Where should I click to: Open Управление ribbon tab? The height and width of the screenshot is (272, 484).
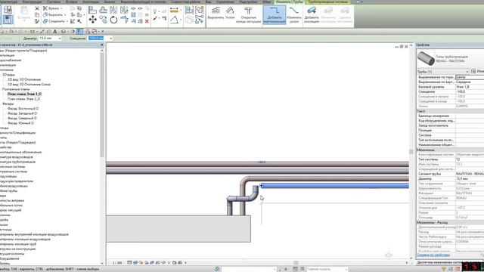225,2
